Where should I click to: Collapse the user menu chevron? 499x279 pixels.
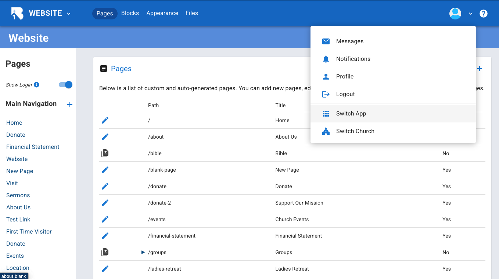tap(471, 14)
